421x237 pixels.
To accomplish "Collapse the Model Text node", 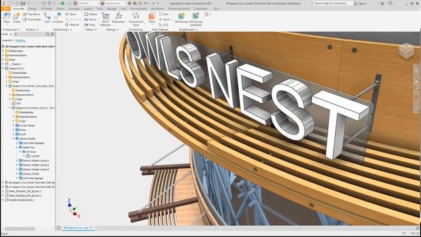I will (x=17, y=147).
